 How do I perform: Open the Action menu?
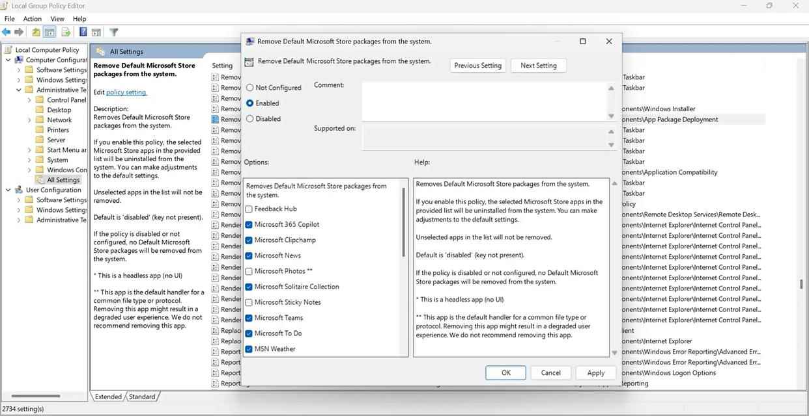coord(32,18)
